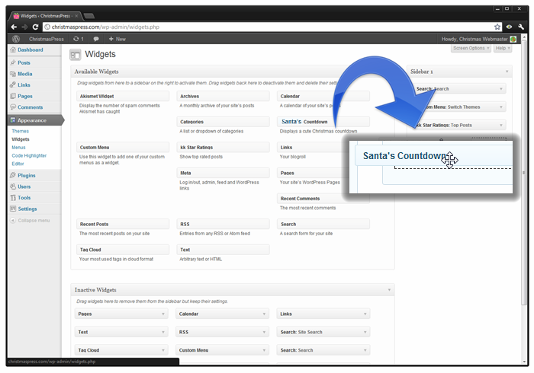Open the Help dropdown tab
Image resolution: width=534 pixels, height=373 pixels.
pyautogui.click(x=502, y=48)
